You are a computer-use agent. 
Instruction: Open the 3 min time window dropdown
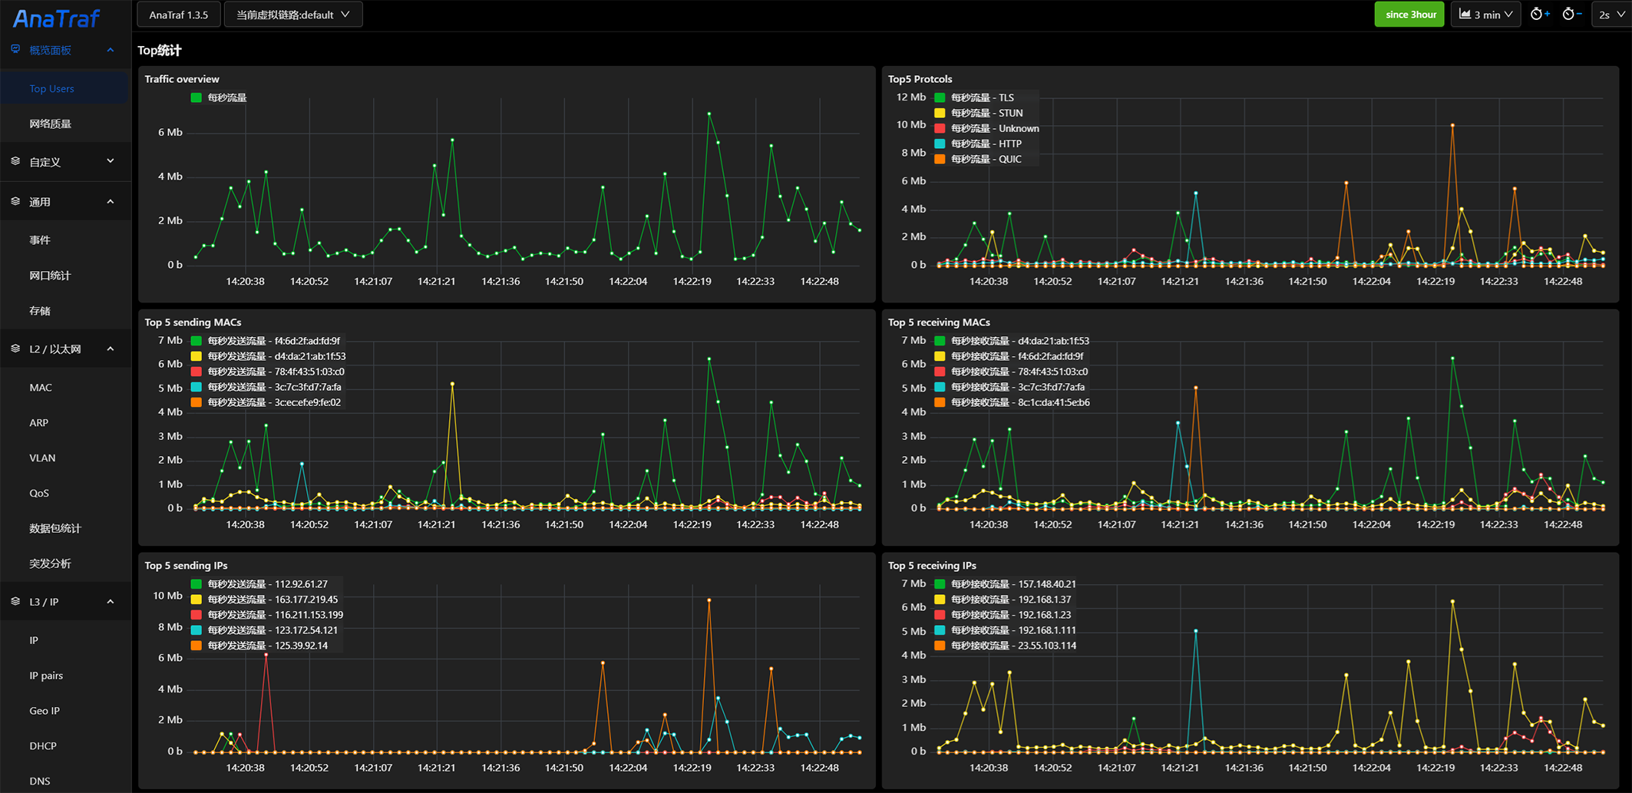pyautogui.click(x=1486, y=15)
